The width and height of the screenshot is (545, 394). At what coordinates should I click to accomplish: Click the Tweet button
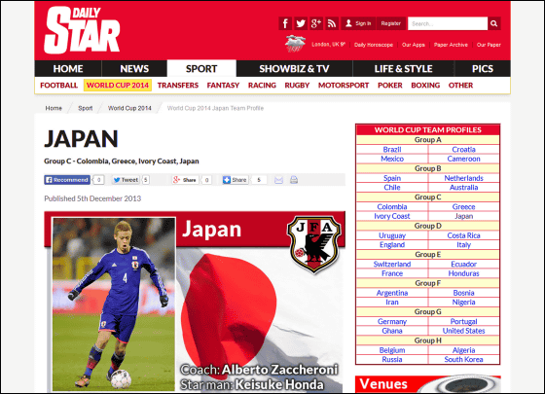click(x=126, y=180)
